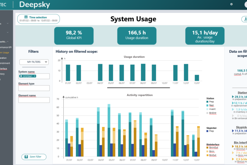This screenshot has width=247, height=165.
Task: Expand the 29,3 h/day preparation triangle
Action: click(x=233, y=96)
